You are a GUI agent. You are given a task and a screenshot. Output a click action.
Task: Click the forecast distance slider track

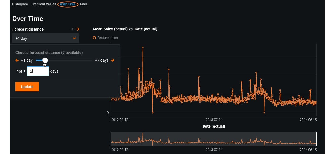64,60
